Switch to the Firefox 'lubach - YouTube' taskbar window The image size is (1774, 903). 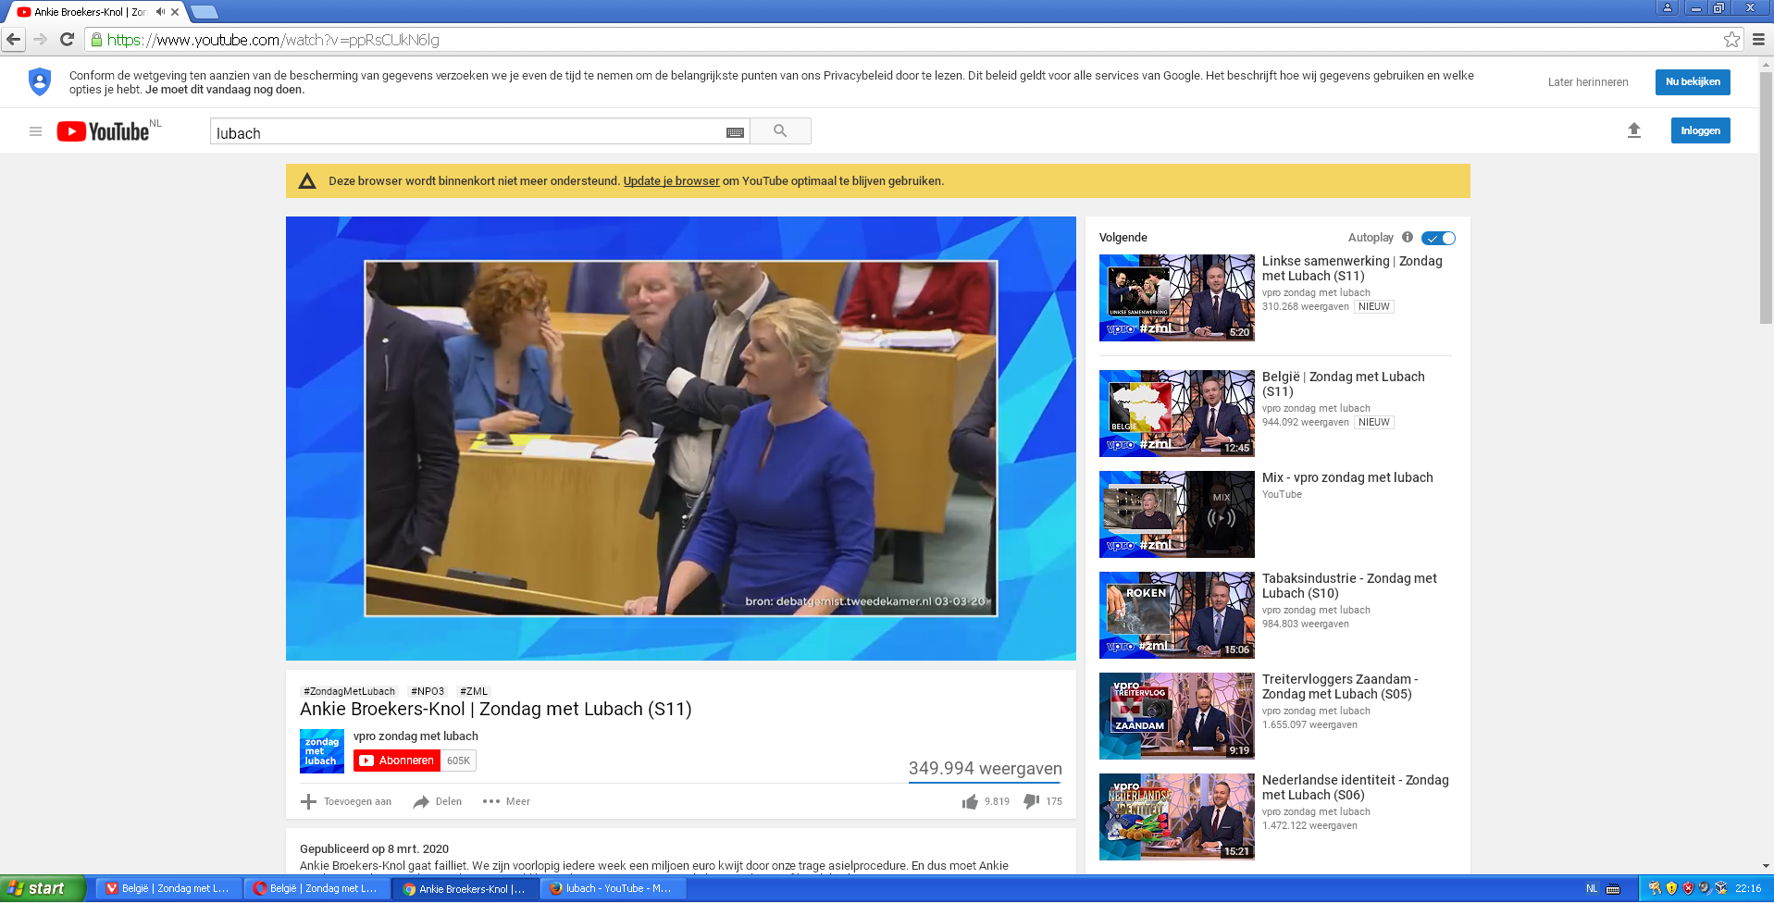[x=614, y=888]
